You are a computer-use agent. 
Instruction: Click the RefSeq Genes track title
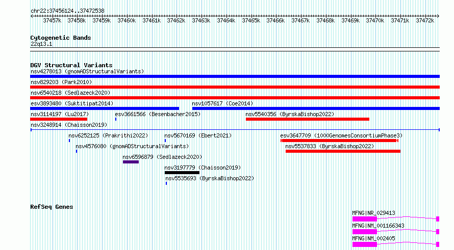tap(52, 207)
